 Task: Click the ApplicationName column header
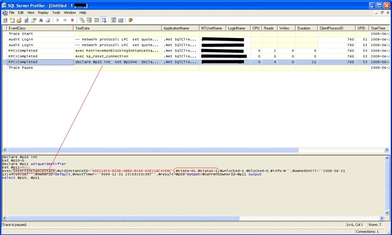pos(181,28)
